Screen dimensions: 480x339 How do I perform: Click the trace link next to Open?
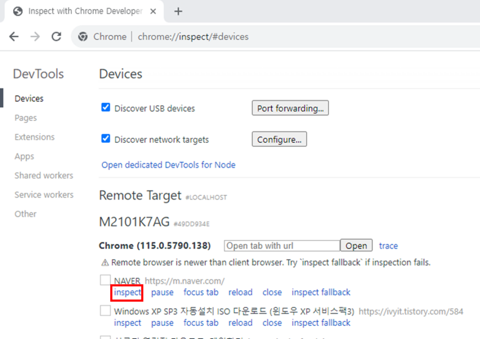coord(388,246)
